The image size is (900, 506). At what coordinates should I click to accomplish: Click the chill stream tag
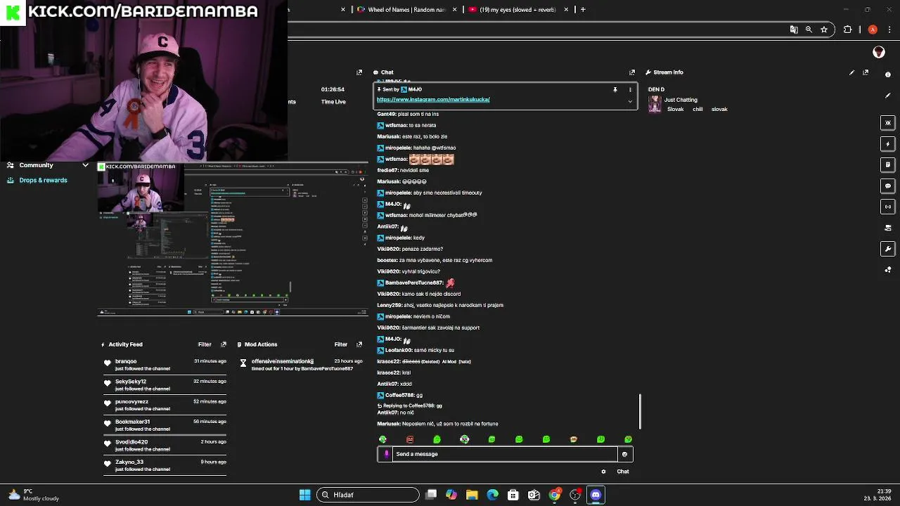[x=697, y=110]
